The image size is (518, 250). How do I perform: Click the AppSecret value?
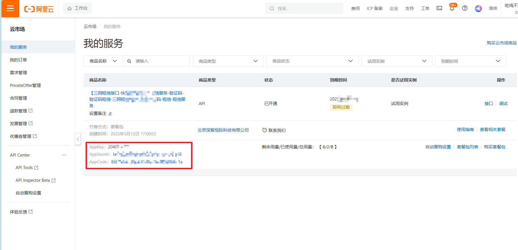point(147,154)
